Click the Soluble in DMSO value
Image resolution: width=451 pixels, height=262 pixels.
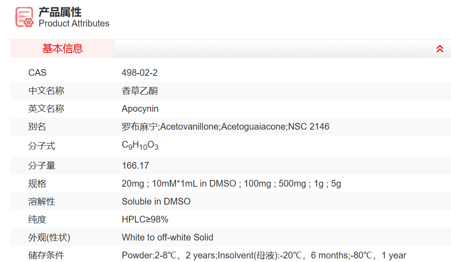coord(156,201)
